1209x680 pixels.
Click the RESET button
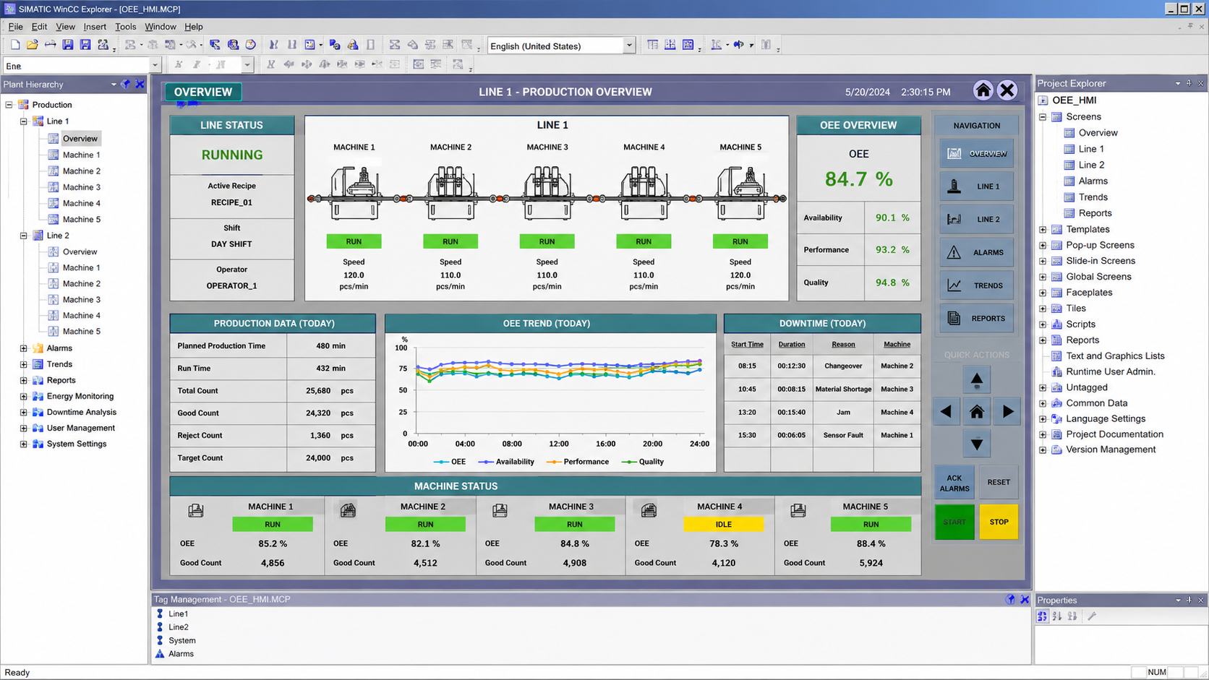tap(999, 483)
